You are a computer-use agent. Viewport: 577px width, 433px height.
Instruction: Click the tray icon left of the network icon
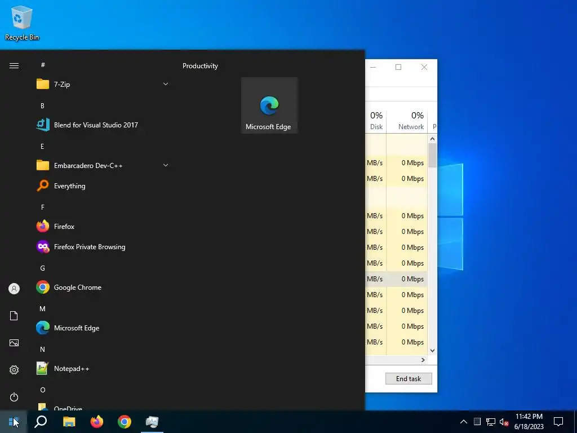(x=477, y=422)
